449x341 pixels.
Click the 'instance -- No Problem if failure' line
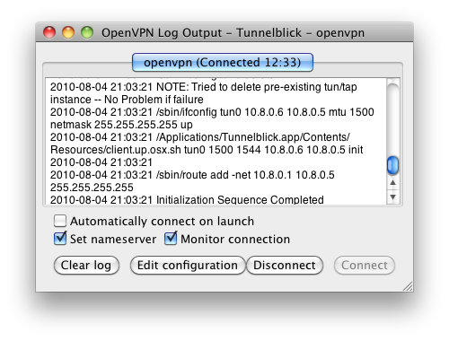click(x=127, y=100)
